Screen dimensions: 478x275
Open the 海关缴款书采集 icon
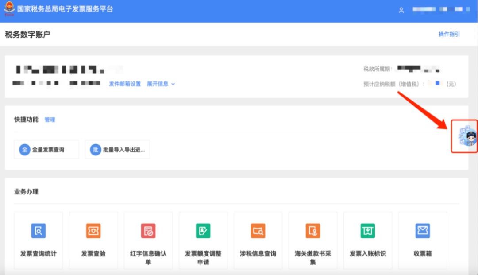tap(313, 231)
